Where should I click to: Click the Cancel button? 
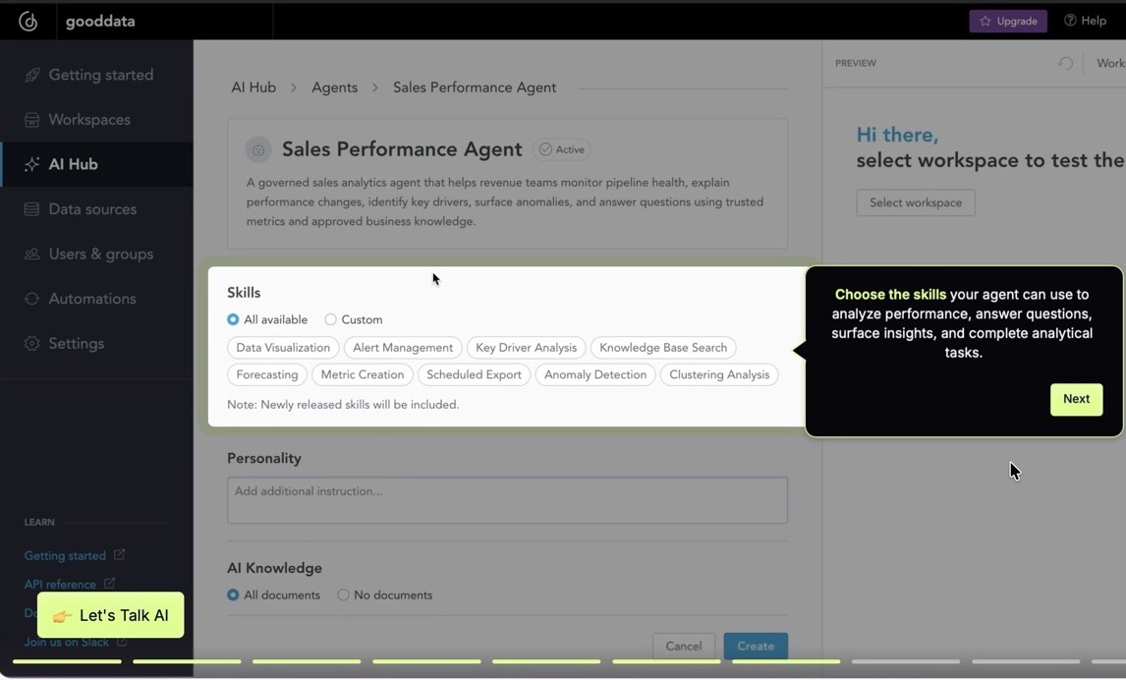pos(684,646)
